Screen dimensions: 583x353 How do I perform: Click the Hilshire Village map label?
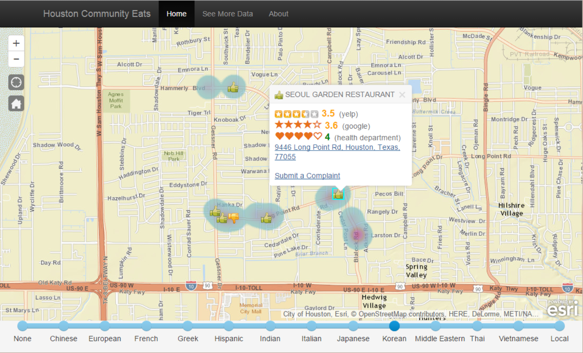click(511, 209)
